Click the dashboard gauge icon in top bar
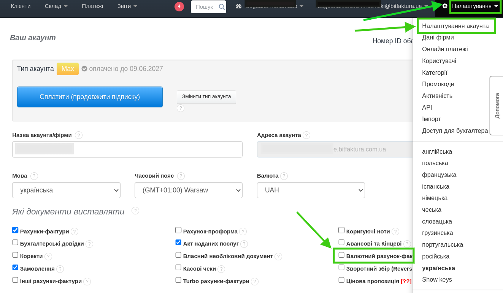 239,6
